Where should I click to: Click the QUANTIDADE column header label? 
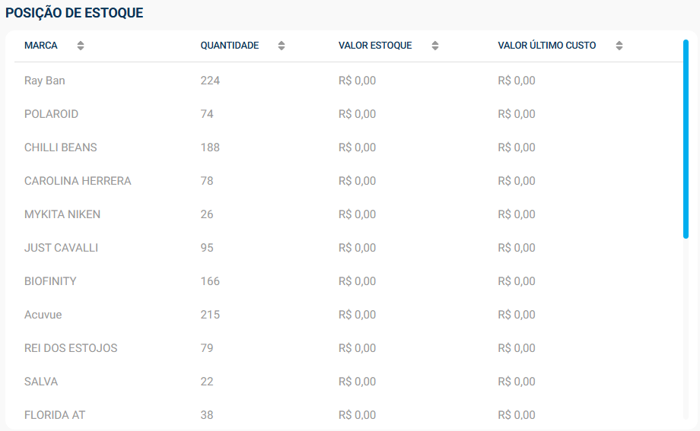coord(230,46)
